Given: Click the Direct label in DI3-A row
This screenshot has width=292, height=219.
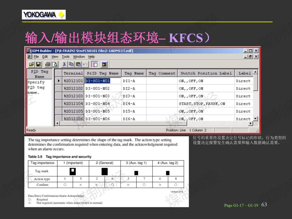Looking at the screenshot, I should point(244,96).
